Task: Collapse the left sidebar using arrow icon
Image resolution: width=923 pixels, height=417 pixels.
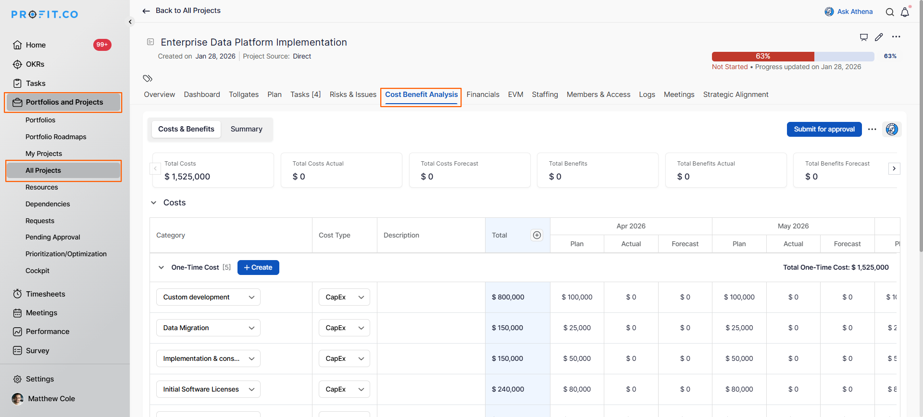Action: point(130,22)
